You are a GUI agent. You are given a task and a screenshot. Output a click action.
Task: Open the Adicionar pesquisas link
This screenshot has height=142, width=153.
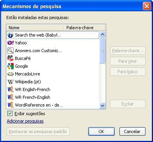click(x=25, y=121)
